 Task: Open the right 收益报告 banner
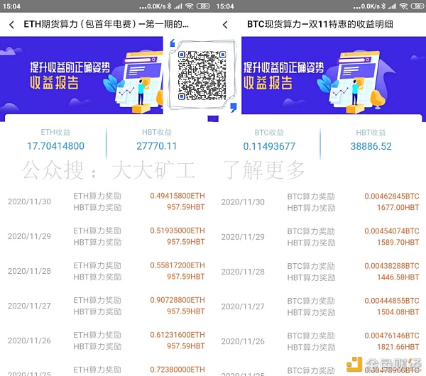334,75
